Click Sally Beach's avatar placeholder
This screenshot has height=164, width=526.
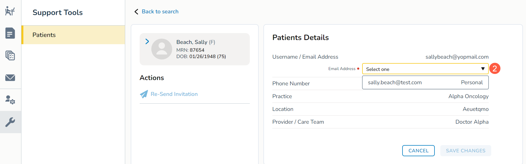point(161,49)
